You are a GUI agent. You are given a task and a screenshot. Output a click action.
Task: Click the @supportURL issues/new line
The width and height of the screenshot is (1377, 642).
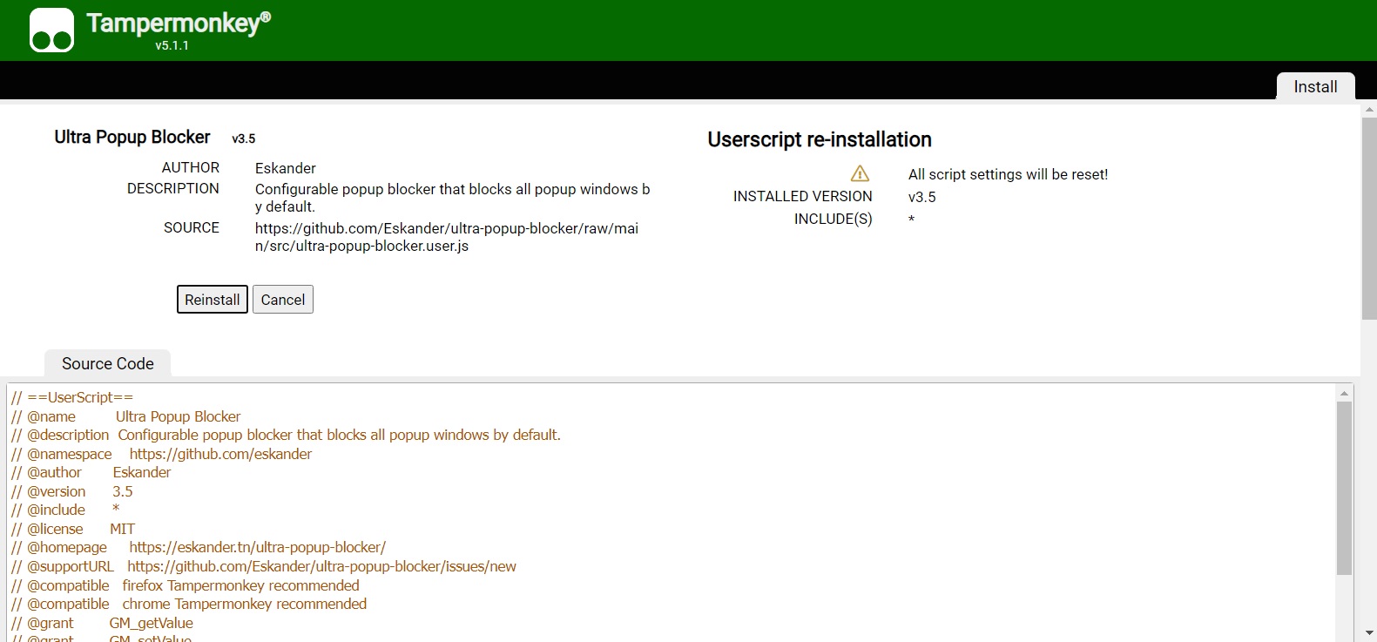[264, 566]
